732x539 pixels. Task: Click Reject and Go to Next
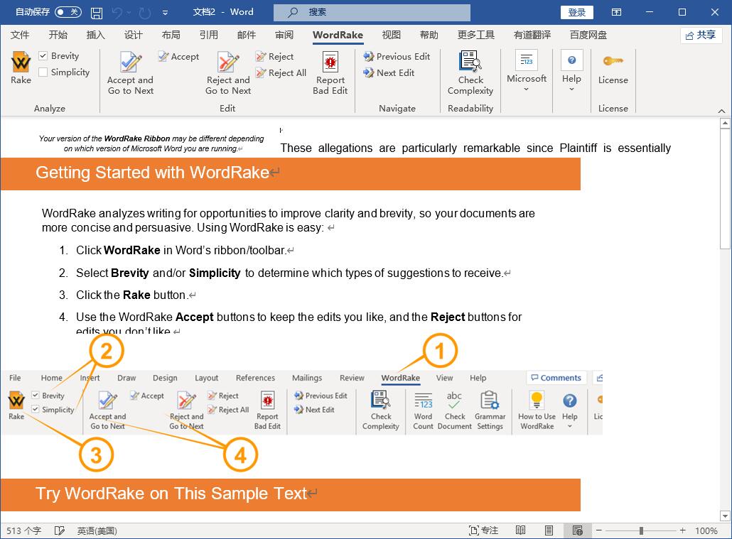click(228, 73)
